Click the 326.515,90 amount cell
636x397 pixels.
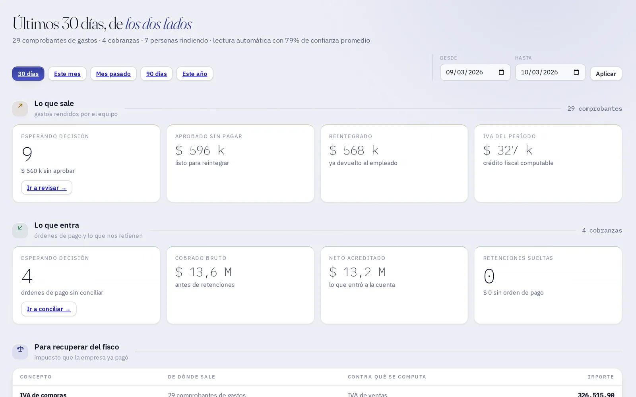596,395
